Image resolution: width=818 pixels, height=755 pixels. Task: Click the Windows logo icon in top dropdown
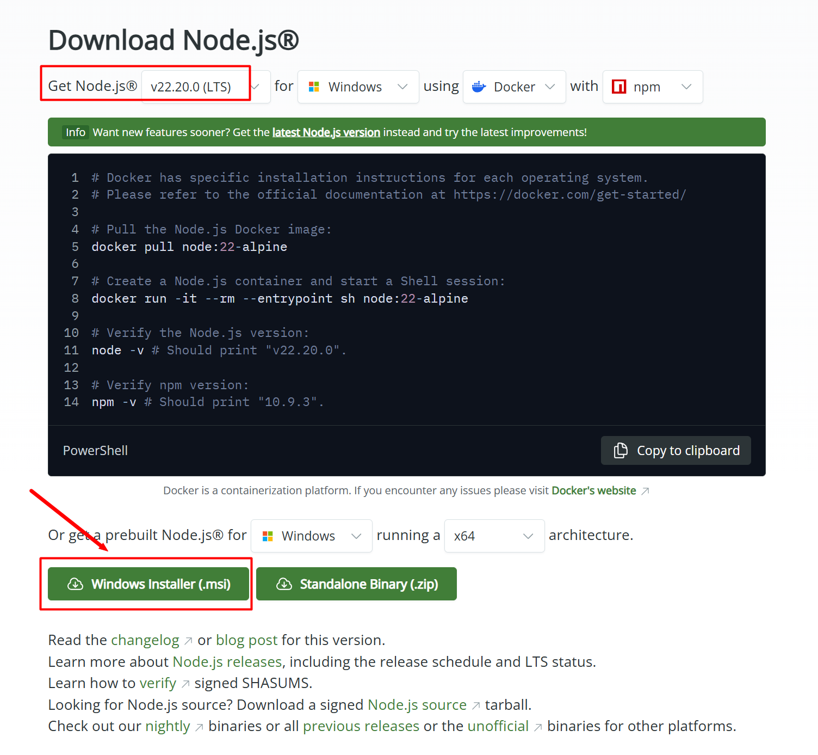click(314, 87)
